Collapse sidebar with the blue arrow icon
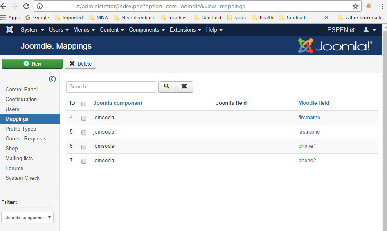This screenshot has height=231, width=387. click(x=52, y=79)
